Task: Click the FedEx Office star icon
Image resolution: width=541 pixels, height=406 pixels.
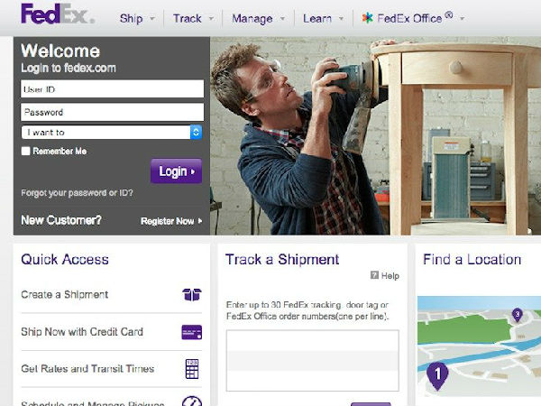Action: (x=368, y=18)
